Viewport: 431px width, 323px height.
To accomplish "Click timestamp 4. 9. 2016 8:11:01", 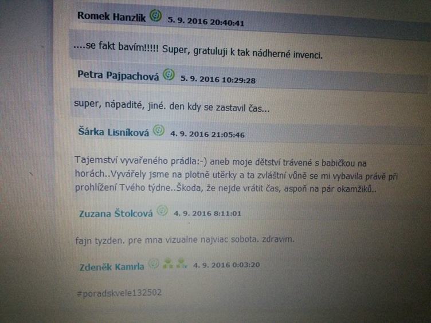I will click(207, 214).
